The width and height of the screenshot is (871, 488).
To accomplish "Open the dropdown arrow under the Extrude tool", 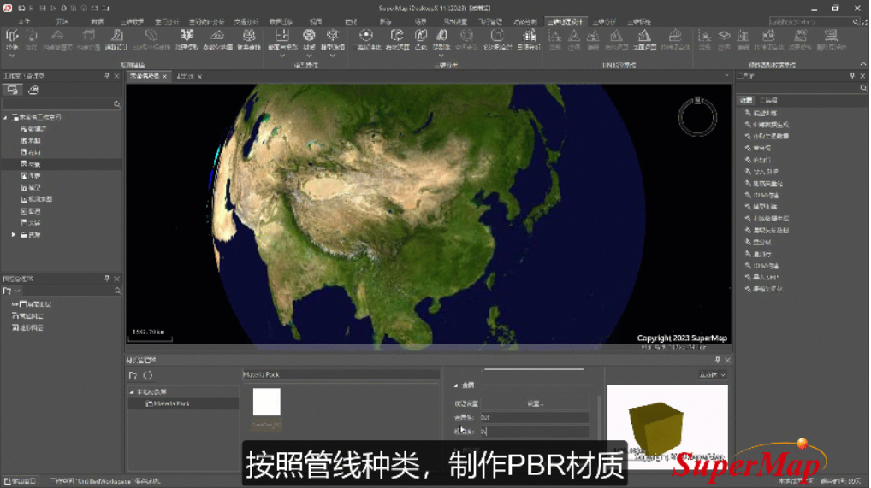I will pos(12,56).
